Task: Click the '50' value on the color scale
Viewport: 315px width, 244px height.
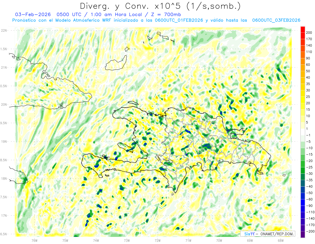Action: pyautogui.click(x=308, y=71)
